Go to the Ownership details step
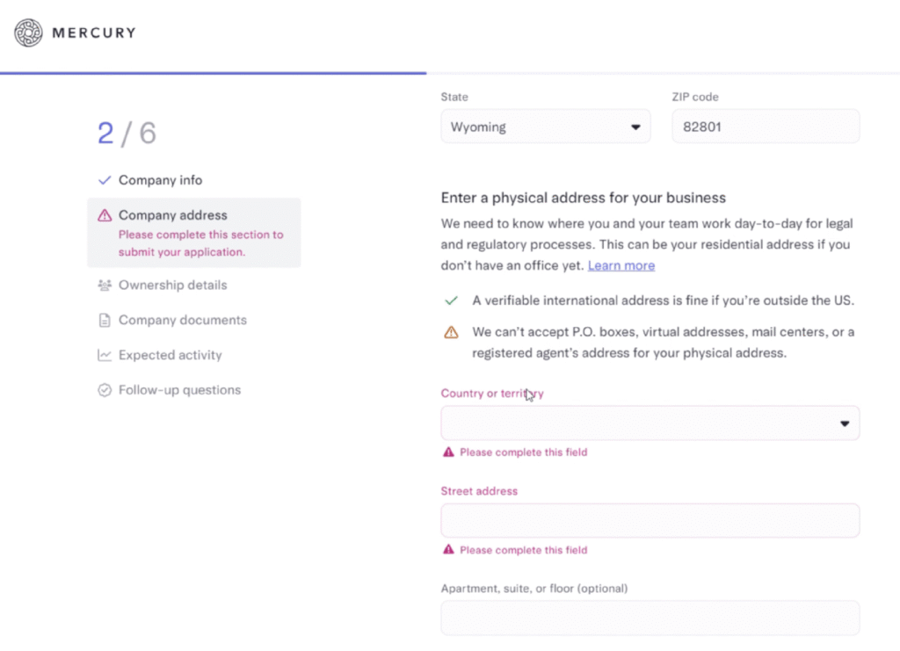900x651 pixels. [172, 286]
